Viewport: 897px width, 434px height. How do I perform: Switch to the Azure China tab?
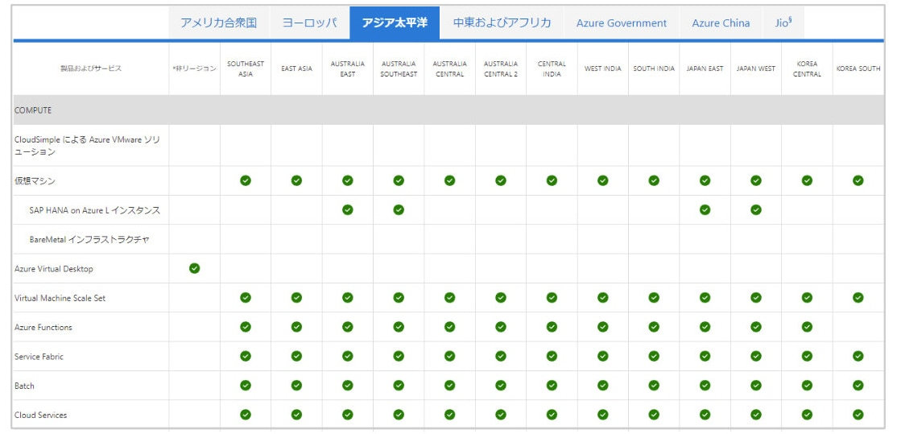pyautogui.click(x=721, y=23)
